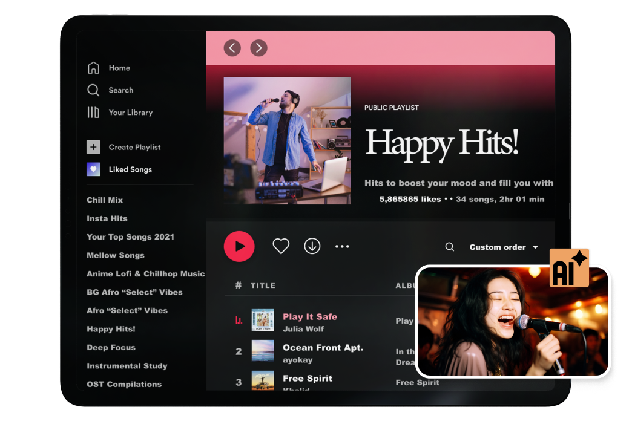Search within the playlist using the magnifier icon
The image size is (632, 424).
(450, 247)
